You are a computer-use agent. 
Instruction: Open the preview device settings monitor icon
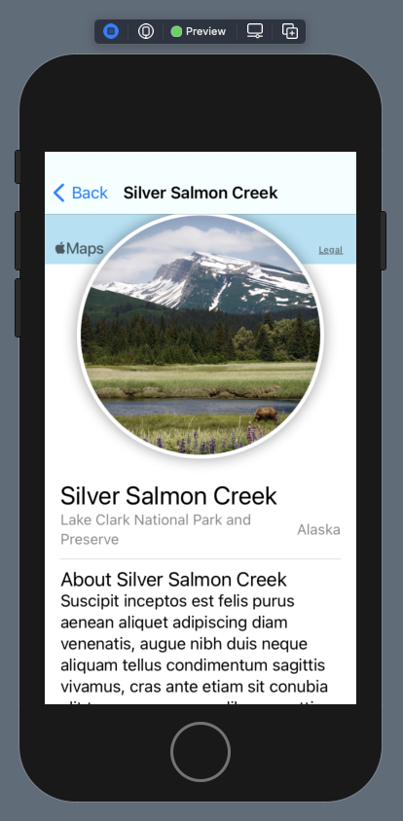pyautogui.click(x=255, y=31)
